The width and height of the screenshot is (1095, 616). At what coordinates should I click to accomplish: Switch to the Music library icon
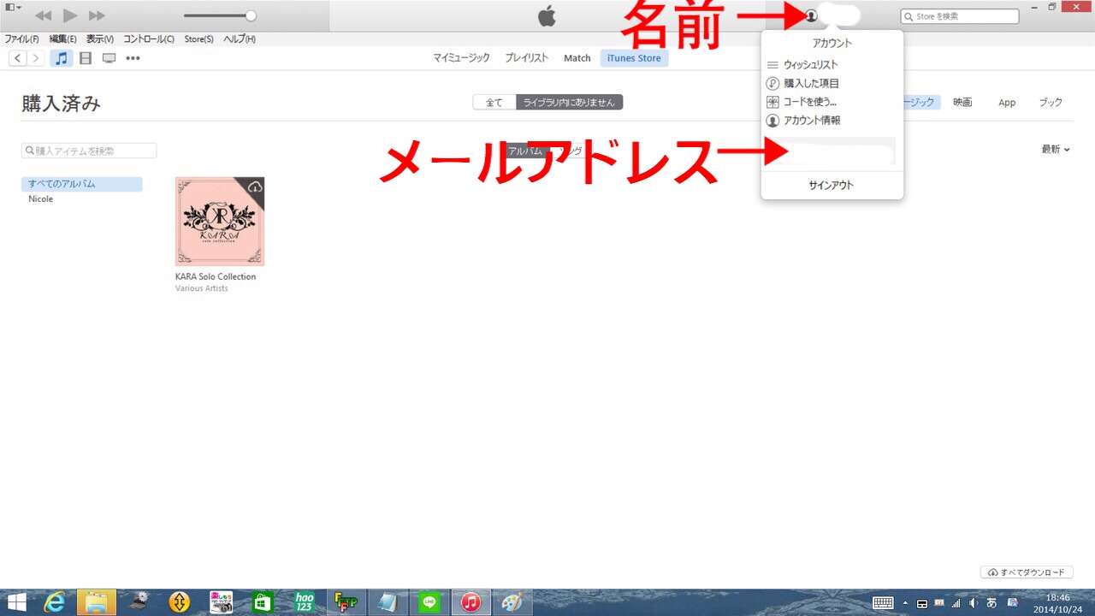62,58
